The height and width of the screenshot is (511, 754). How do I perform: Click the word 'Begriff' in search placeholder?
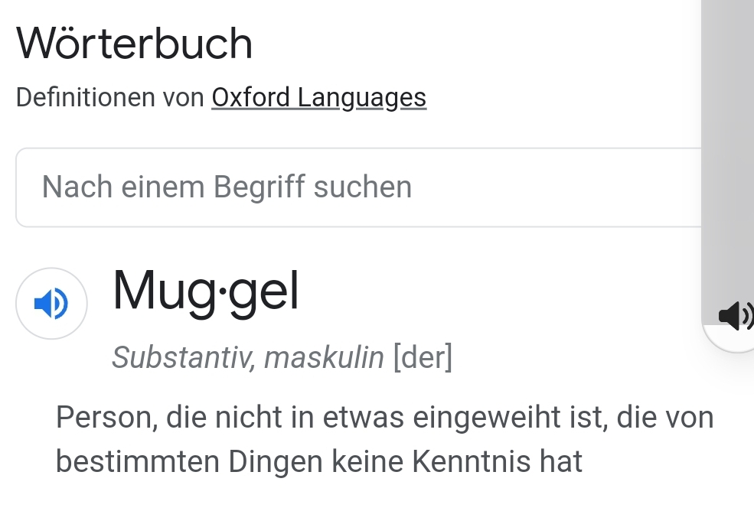pos(259,187)
